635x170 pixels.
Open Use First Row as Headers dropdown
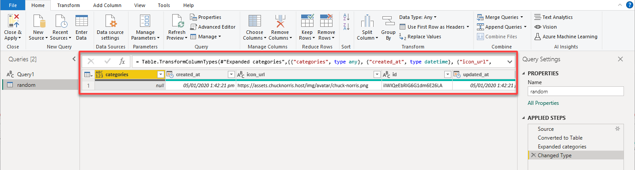(434, 27)
